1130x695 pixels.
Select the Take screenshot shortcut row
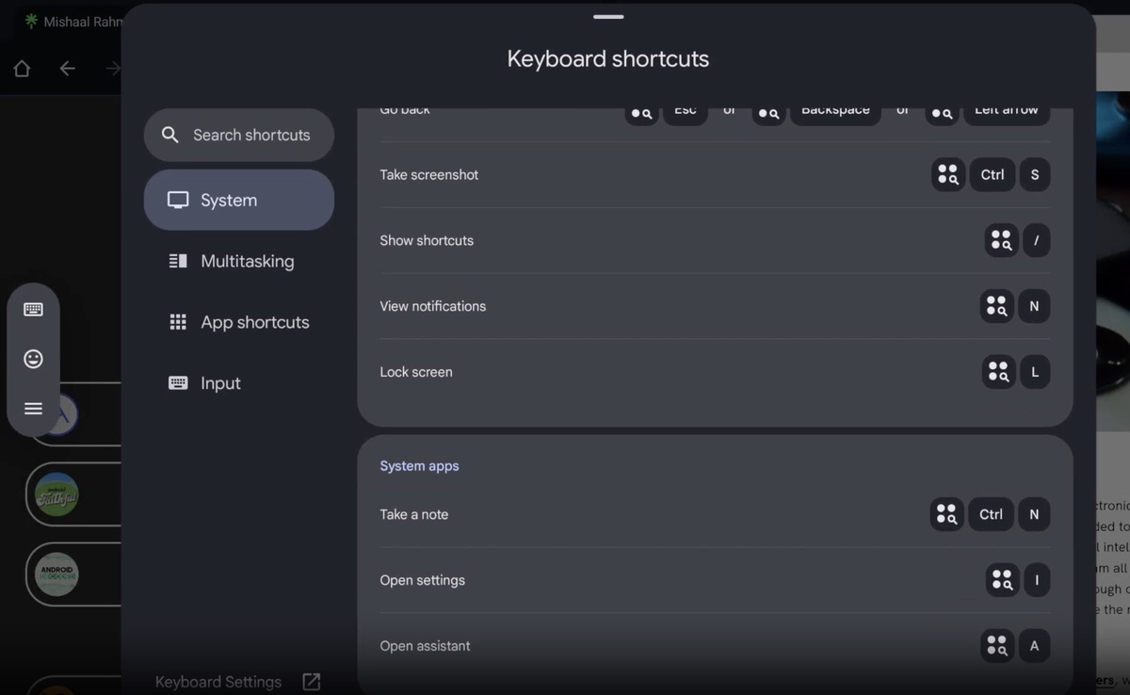(x=715, y=175)
